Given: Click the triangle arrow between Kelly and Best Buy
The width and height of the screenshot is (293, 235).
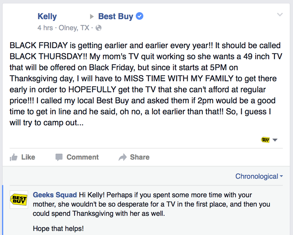Looking at the screenshot, I should [x=92, y=17].
